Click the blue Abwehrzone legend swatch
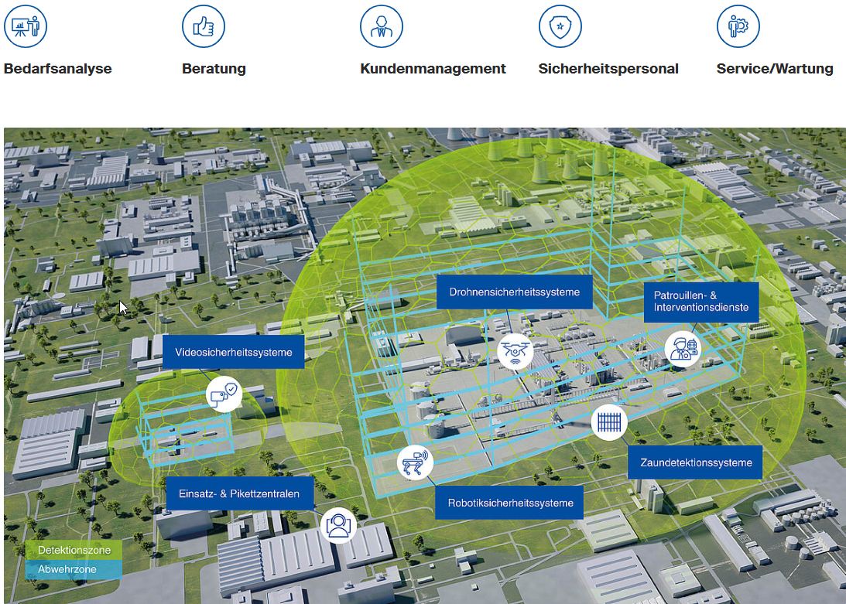846x604 pixels. (x=74, y=569)
